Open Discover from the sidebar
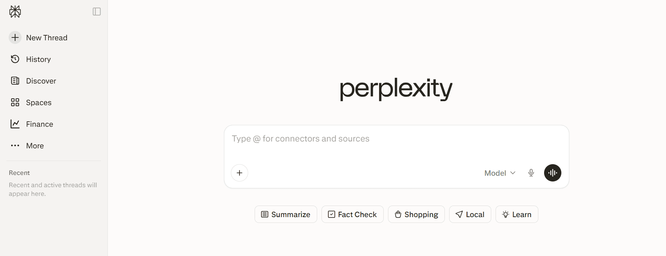The height and width of the screenshot is (256, 666). [41, 81]
